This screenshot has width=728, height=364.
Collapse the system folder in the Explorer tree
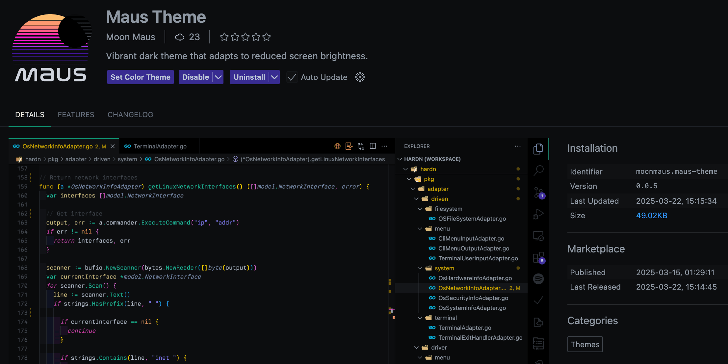(420, 268)
